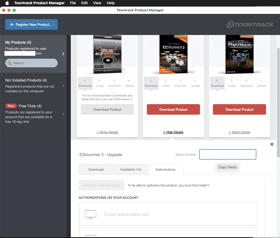
Task: Select the EZdrummer product box image
Action: click(107, 54)
